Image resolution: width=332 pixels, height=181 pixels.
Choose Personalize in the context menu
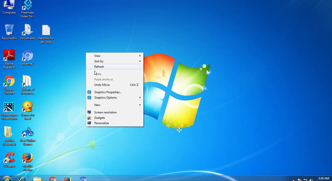[x=115, y=123]
